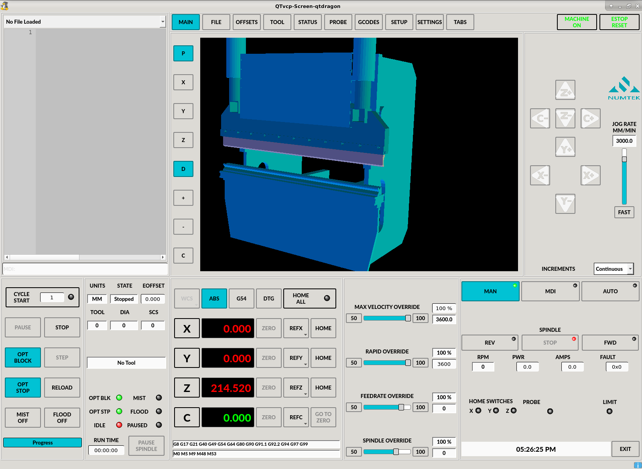Switch to AUTO mode

[x=610, y=291]
